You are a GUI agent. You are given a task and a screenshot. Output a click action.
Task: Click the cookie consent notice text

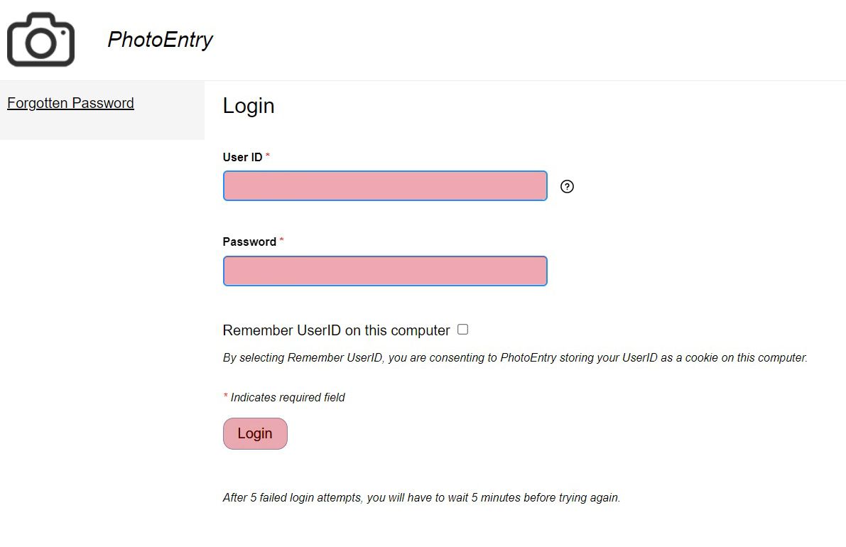515,357
